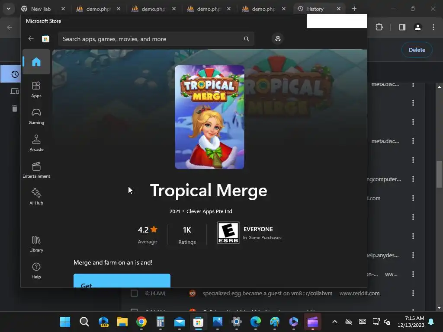Open the Store account profile icon

coord(278,38)
